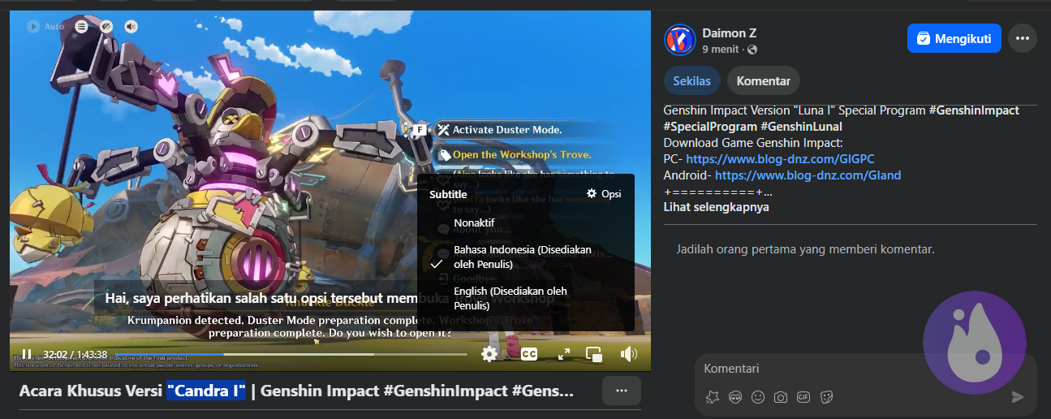1051x419 pixels.
Task: Select Bahasa Indonesia subtitle option
Action: 525,257
